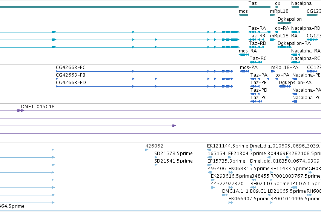Select the Taz-PC protein label
Viewport: 321px width, 212px height.
click(x=259, y=98)
